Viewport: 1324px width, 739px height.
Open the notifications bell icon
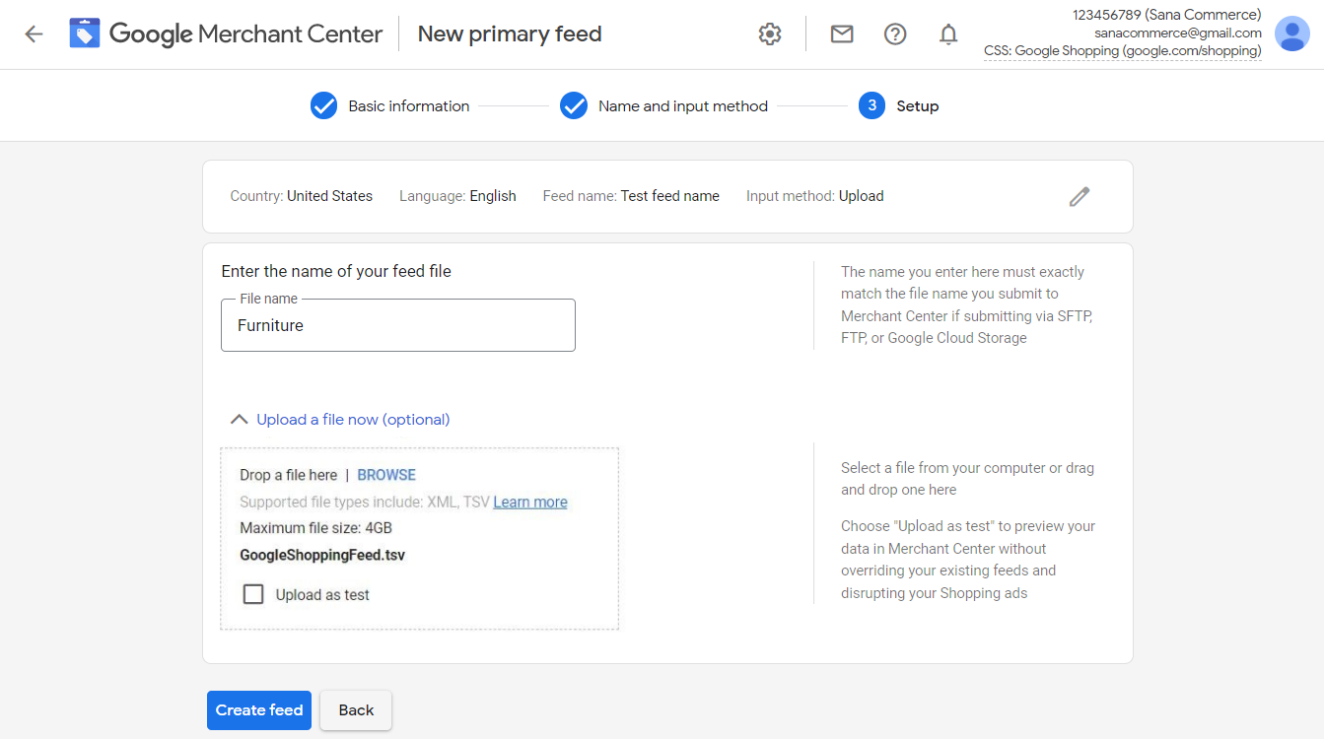(948, 34)
